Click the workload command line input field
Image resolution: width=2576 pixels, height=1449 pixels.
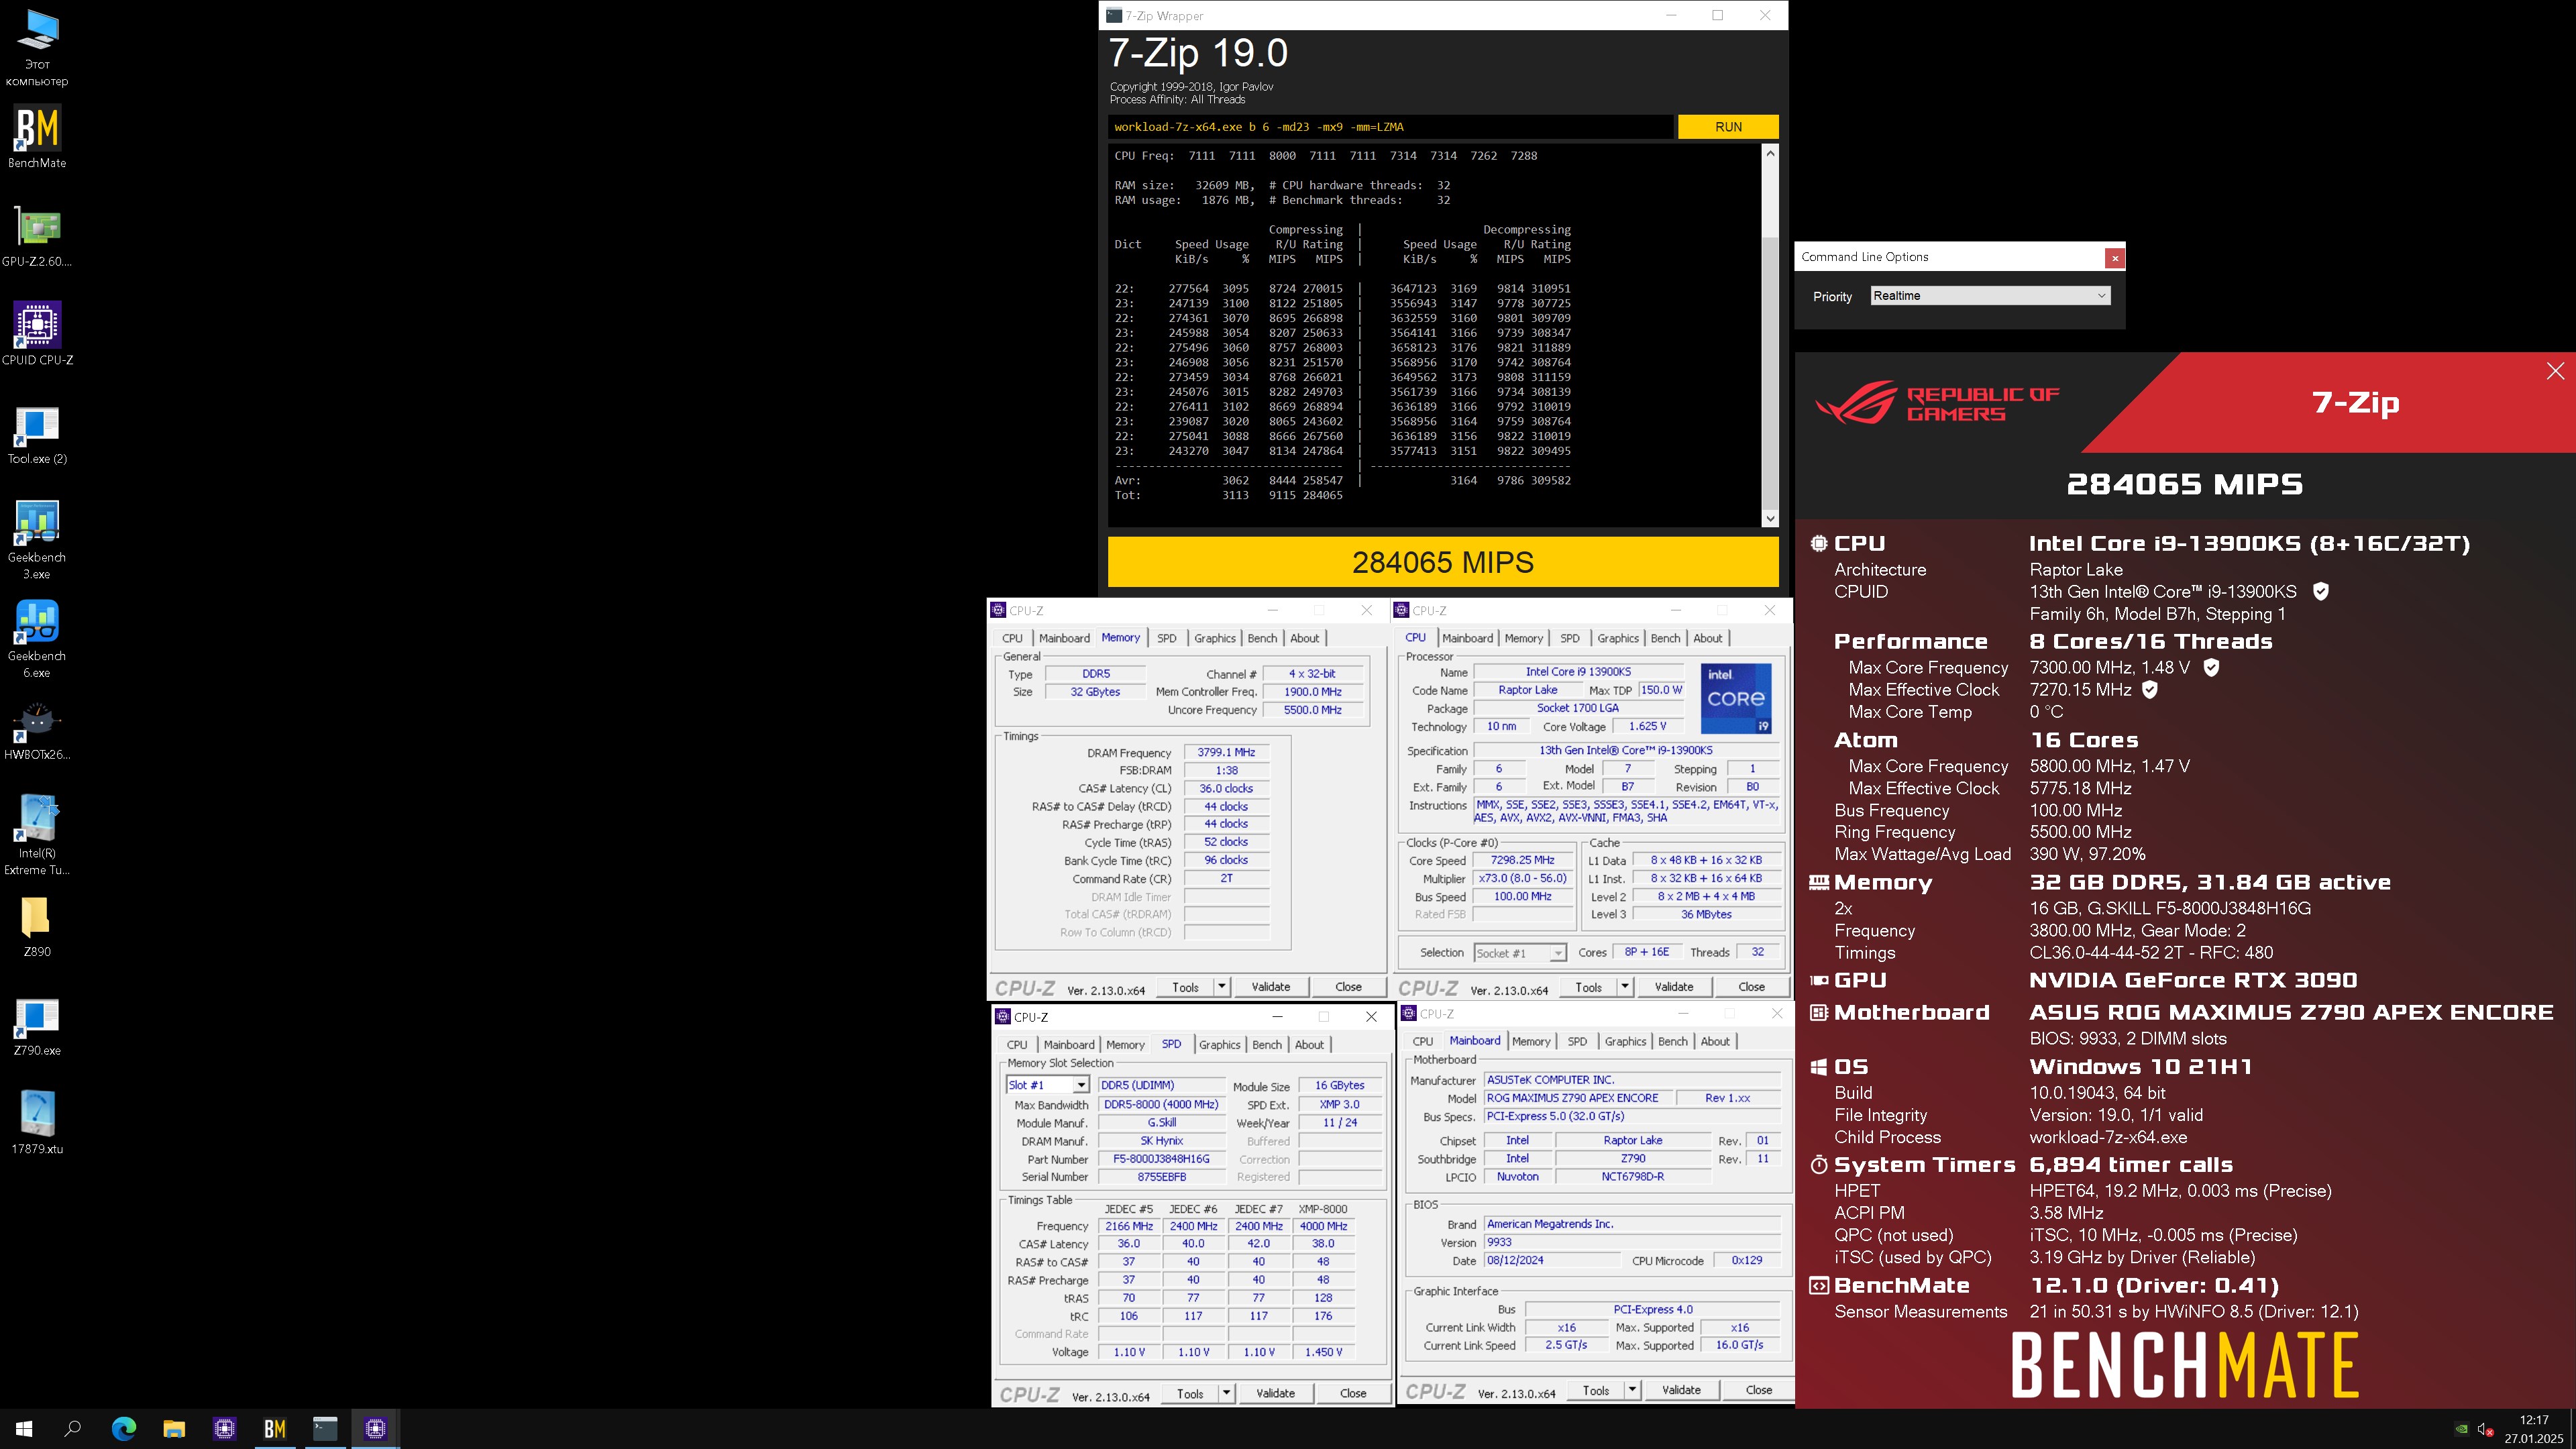(1390, 127)
